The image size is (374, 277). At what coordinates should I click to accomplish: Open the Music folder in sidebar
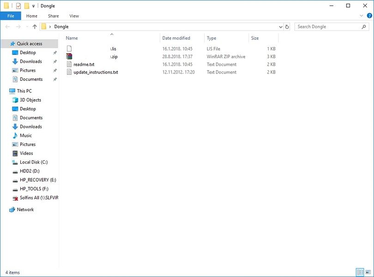coord(26,135)
